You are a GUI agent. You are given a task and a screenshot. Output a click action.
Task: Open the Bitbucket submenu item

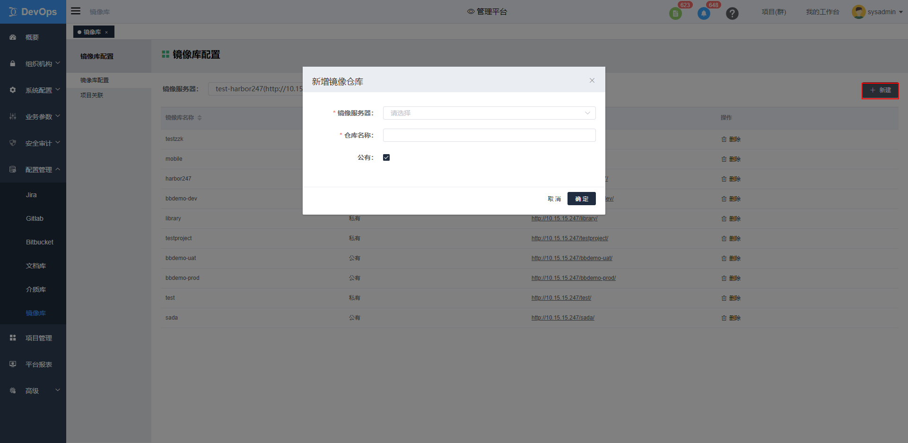pos(40,242)
